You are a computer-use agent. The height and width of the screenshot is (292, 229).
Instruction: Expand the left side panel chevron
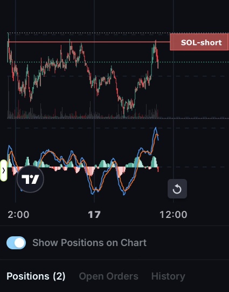coord(4,170)
